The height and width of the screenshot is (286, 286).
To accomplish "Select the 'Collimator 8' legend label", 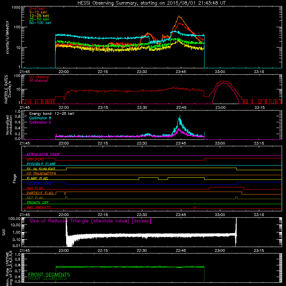I will coord(40,118).
